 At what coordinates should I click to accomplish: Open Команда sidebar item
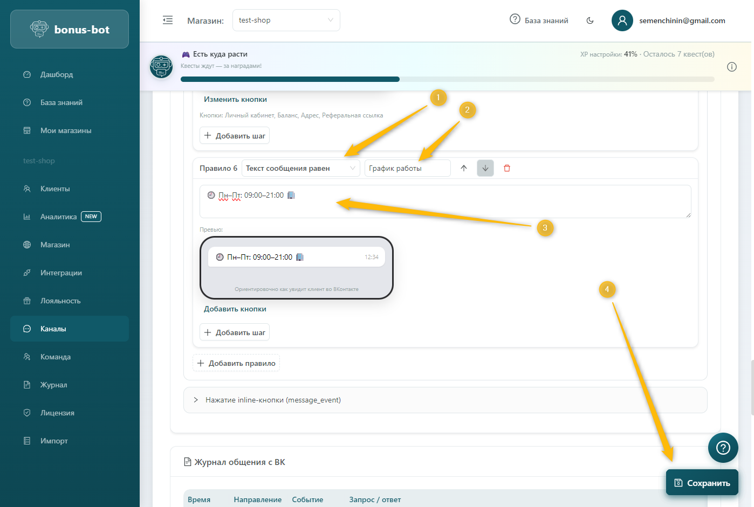(x=70, y=357)
